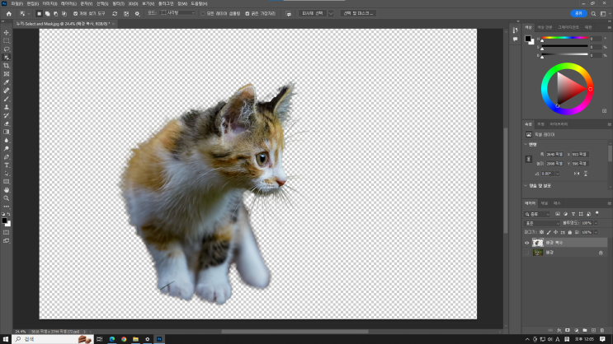The image size is (613, 344).
Task: Open the layer blend mode dropdown
Action: pyautogui.click(x=541, y=223)
